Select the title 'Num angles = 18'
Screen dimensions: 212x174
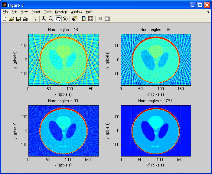63,30
